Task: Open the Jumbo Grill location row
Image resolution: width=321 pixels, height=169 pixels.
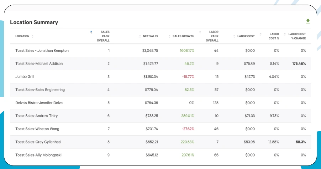Action: pyautogui.click(x=25, y=77)
